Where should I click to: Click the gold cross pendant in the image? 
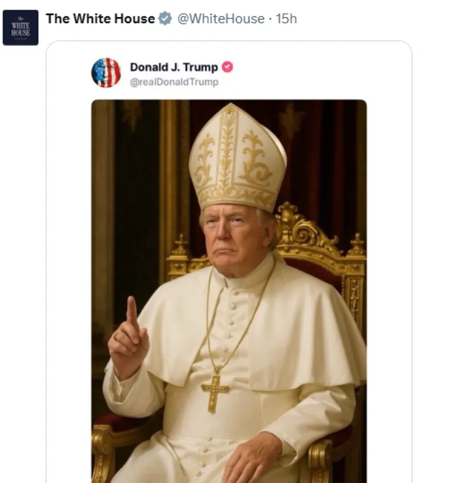coord(215,390)
